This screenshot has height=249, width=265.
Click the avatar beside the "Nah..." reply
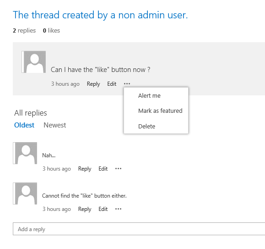pos(25,153)
